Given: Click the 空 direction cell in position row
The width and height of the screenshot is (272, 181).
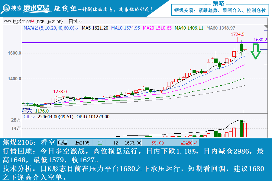Looking at the screenshot, I should click(x=100, y=143).
